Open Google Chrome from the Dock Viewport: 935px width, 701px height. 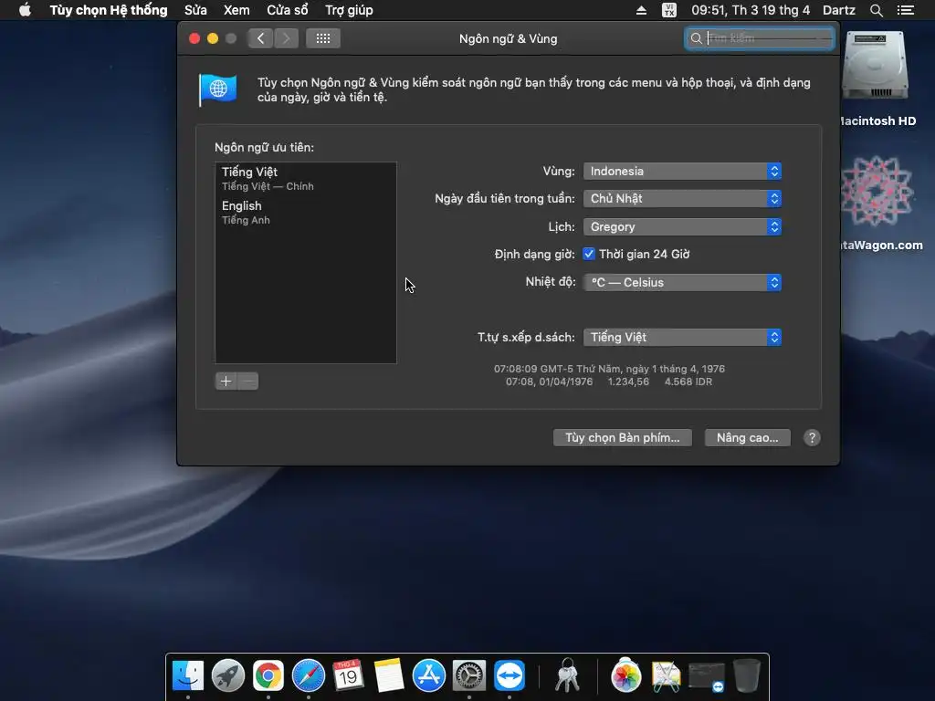point(268,676)
